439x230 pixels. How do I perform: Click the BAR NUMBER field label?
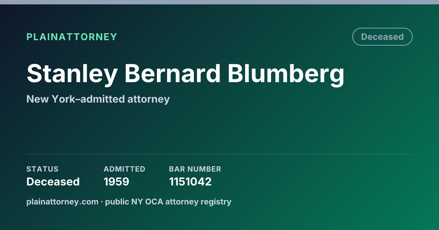coord(195,169)
